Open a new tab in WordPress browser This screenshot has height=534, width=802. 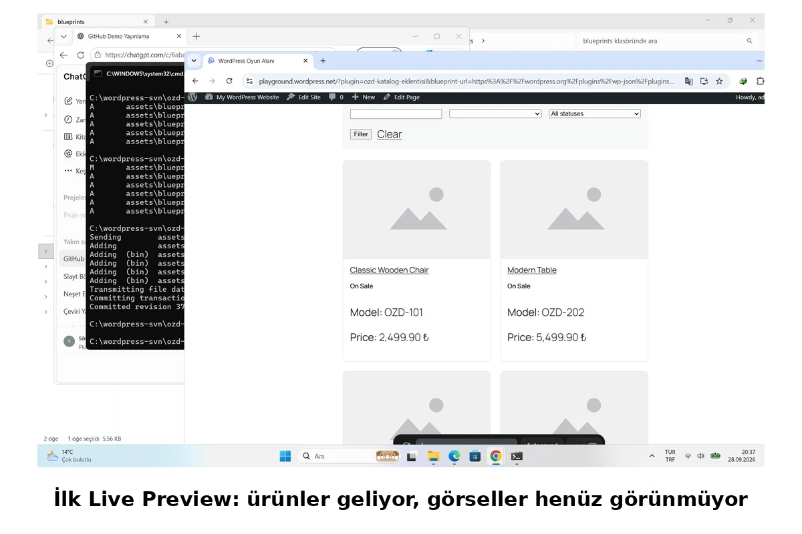(x=323, y=61)
